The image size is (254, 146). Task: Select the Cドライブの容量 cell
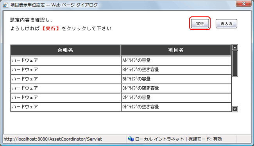(x=176, y=98)
